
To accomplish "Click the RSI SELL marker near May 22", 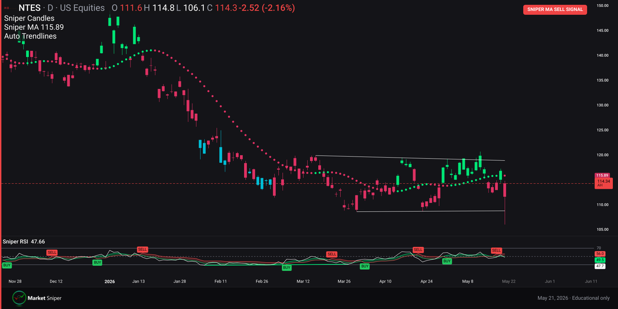I will (496, 250).
